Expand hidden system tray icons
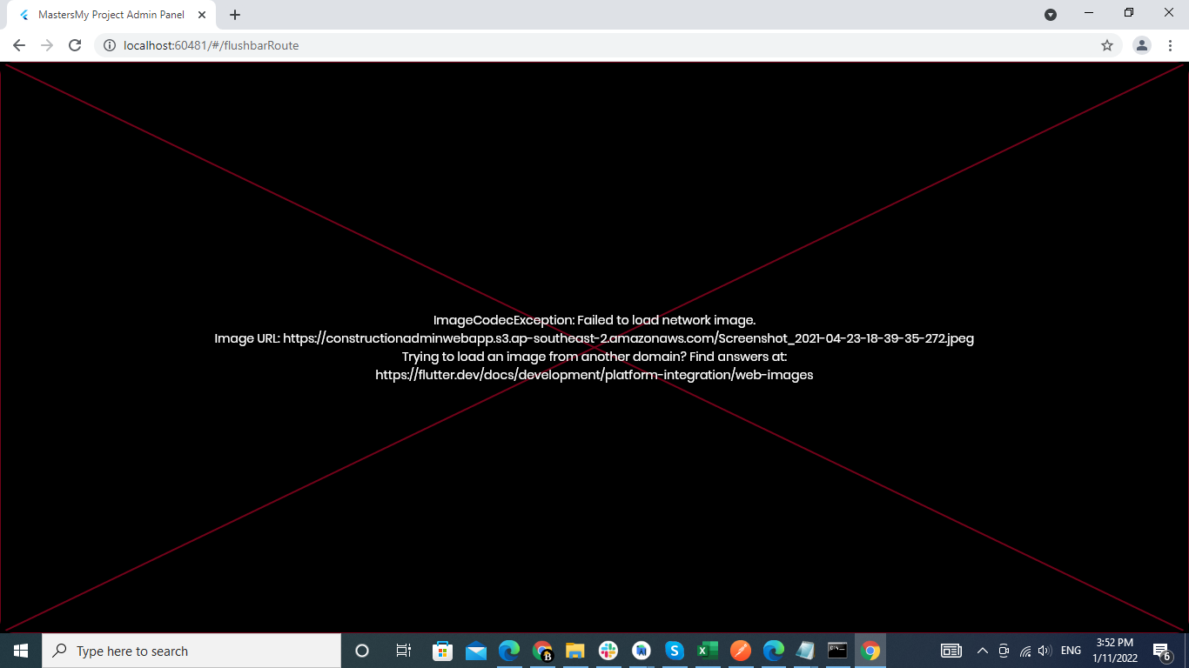Image resolution: width=1189 pixels, height=668 pixels. 982,650
